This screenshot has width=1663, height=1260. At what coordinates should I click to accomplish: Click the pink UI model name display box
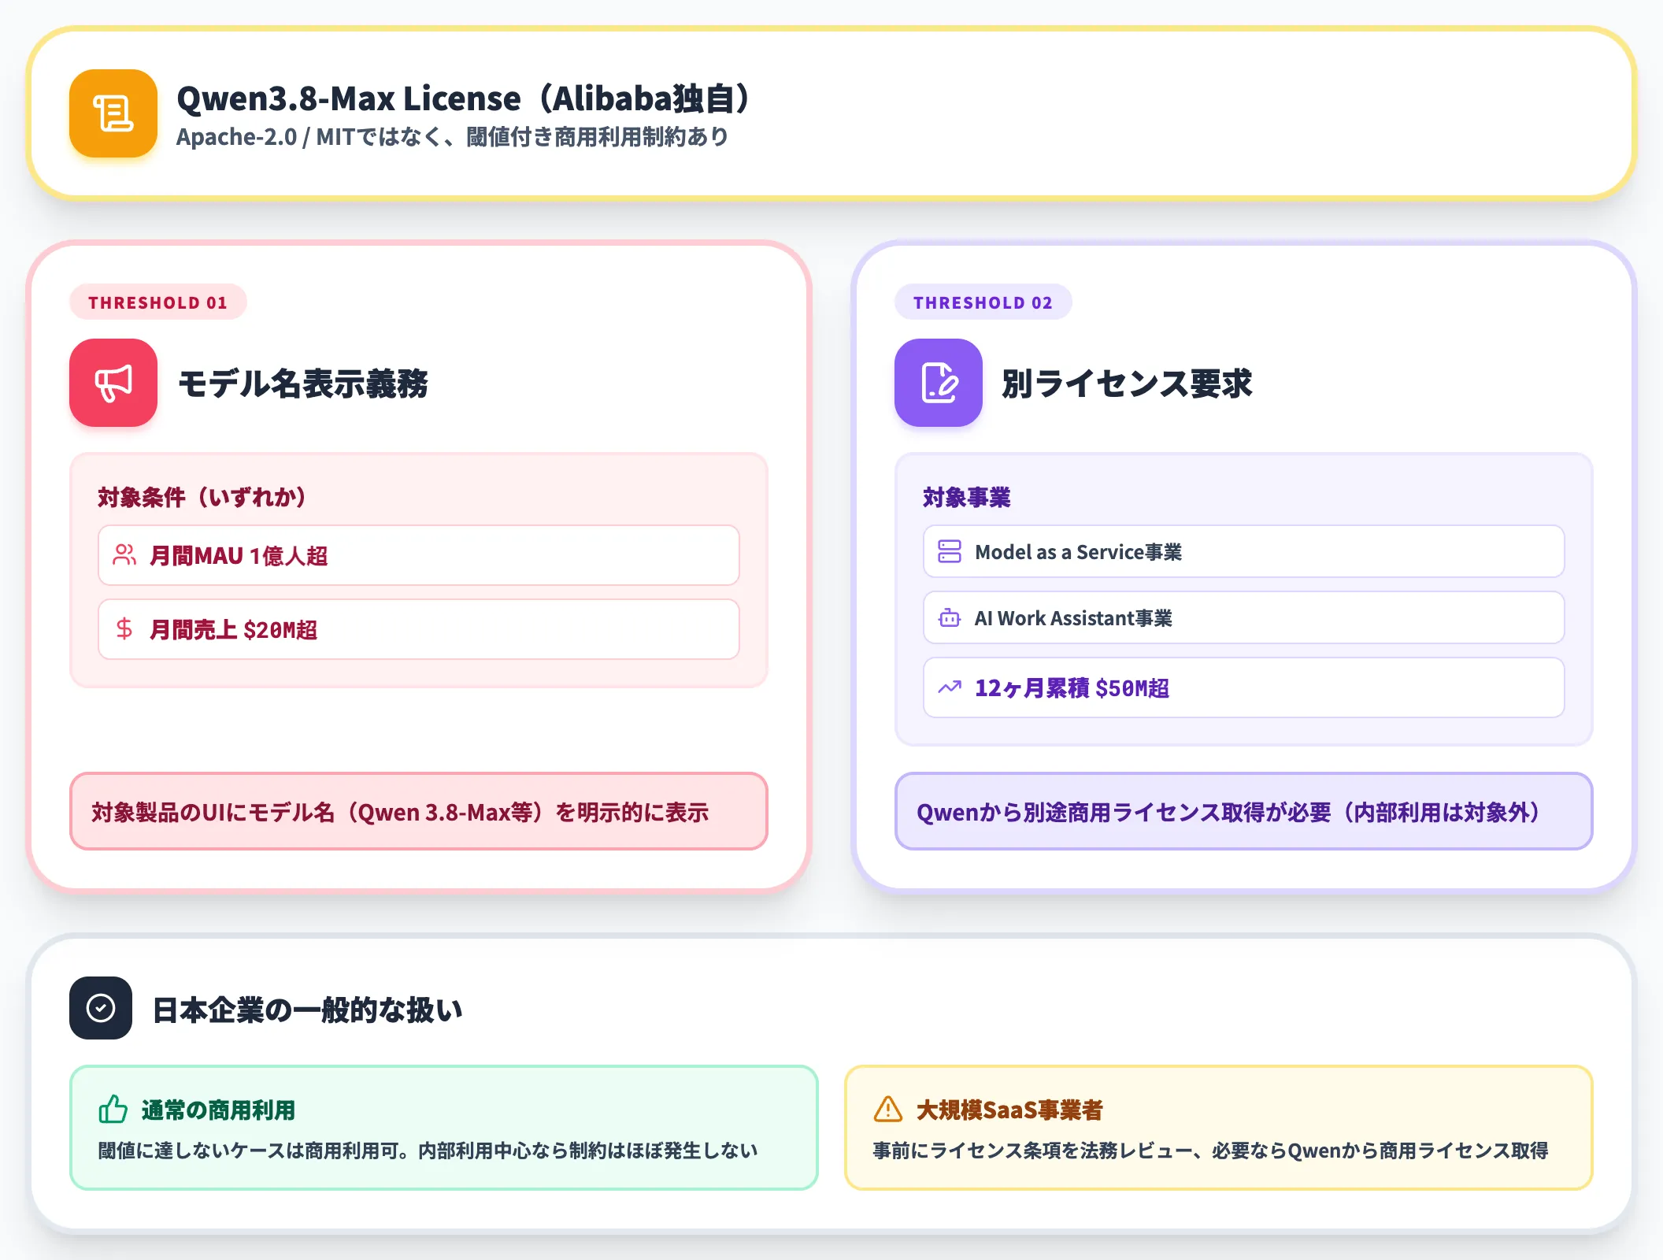click(419, 811)
